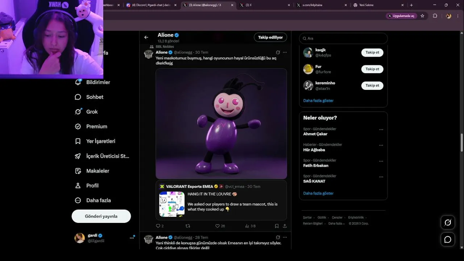464x261 pixels.
Task: Open Chrome's three-dot menu
Action: pyautogui.click(x=458, y=16)
